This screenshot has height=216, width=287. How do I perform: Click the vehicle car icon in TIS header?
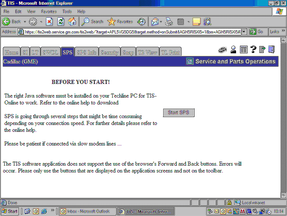[x=222, y=50]
